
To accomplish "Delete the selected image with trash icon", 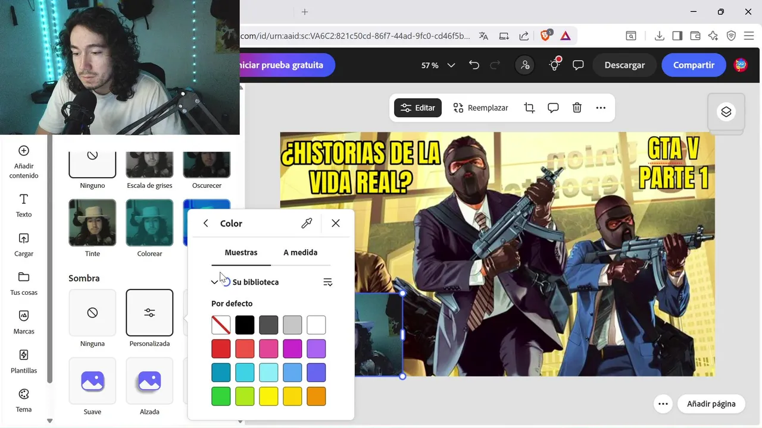I will pyautogui.click(x=577, y=108).
